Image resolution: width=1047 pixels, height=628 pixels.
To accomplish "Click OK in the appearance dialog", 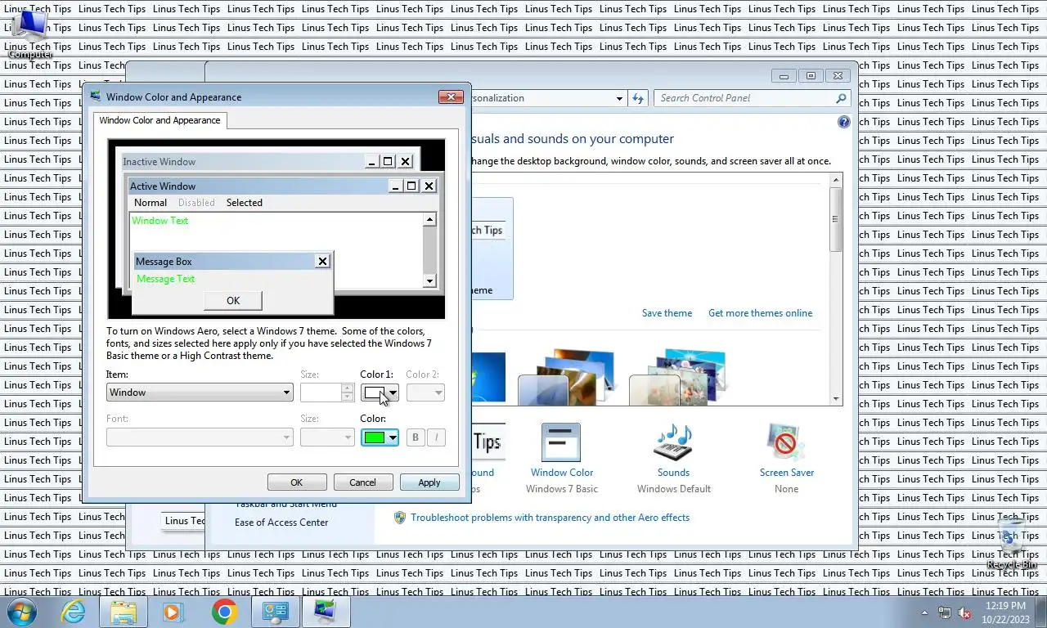I will click(x=297, y=482).
